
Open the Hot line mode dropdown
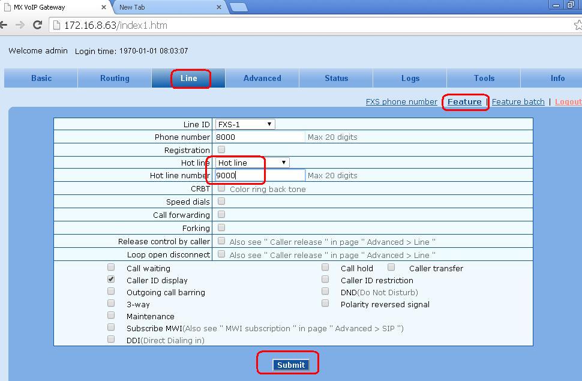click(252, 163)
